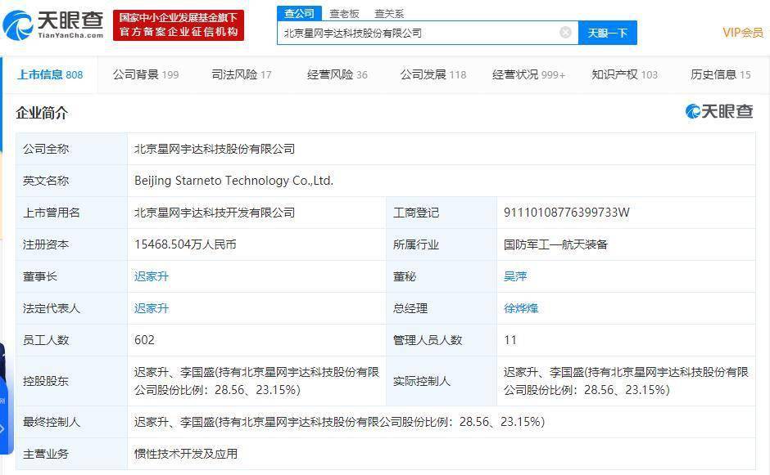Image resolution: width=770 pixels, height=475 pixels.
Task: Open the 司法风险 tab
Action: [x=237, y=73]
